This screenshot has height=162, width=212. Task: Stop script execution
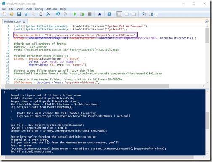click(90, 14)
